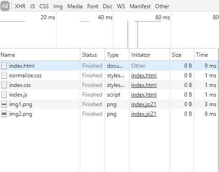
Task: Open index.js:21 initiator link for img1.png
Action: pyautogui.click(x=144, y=104)
